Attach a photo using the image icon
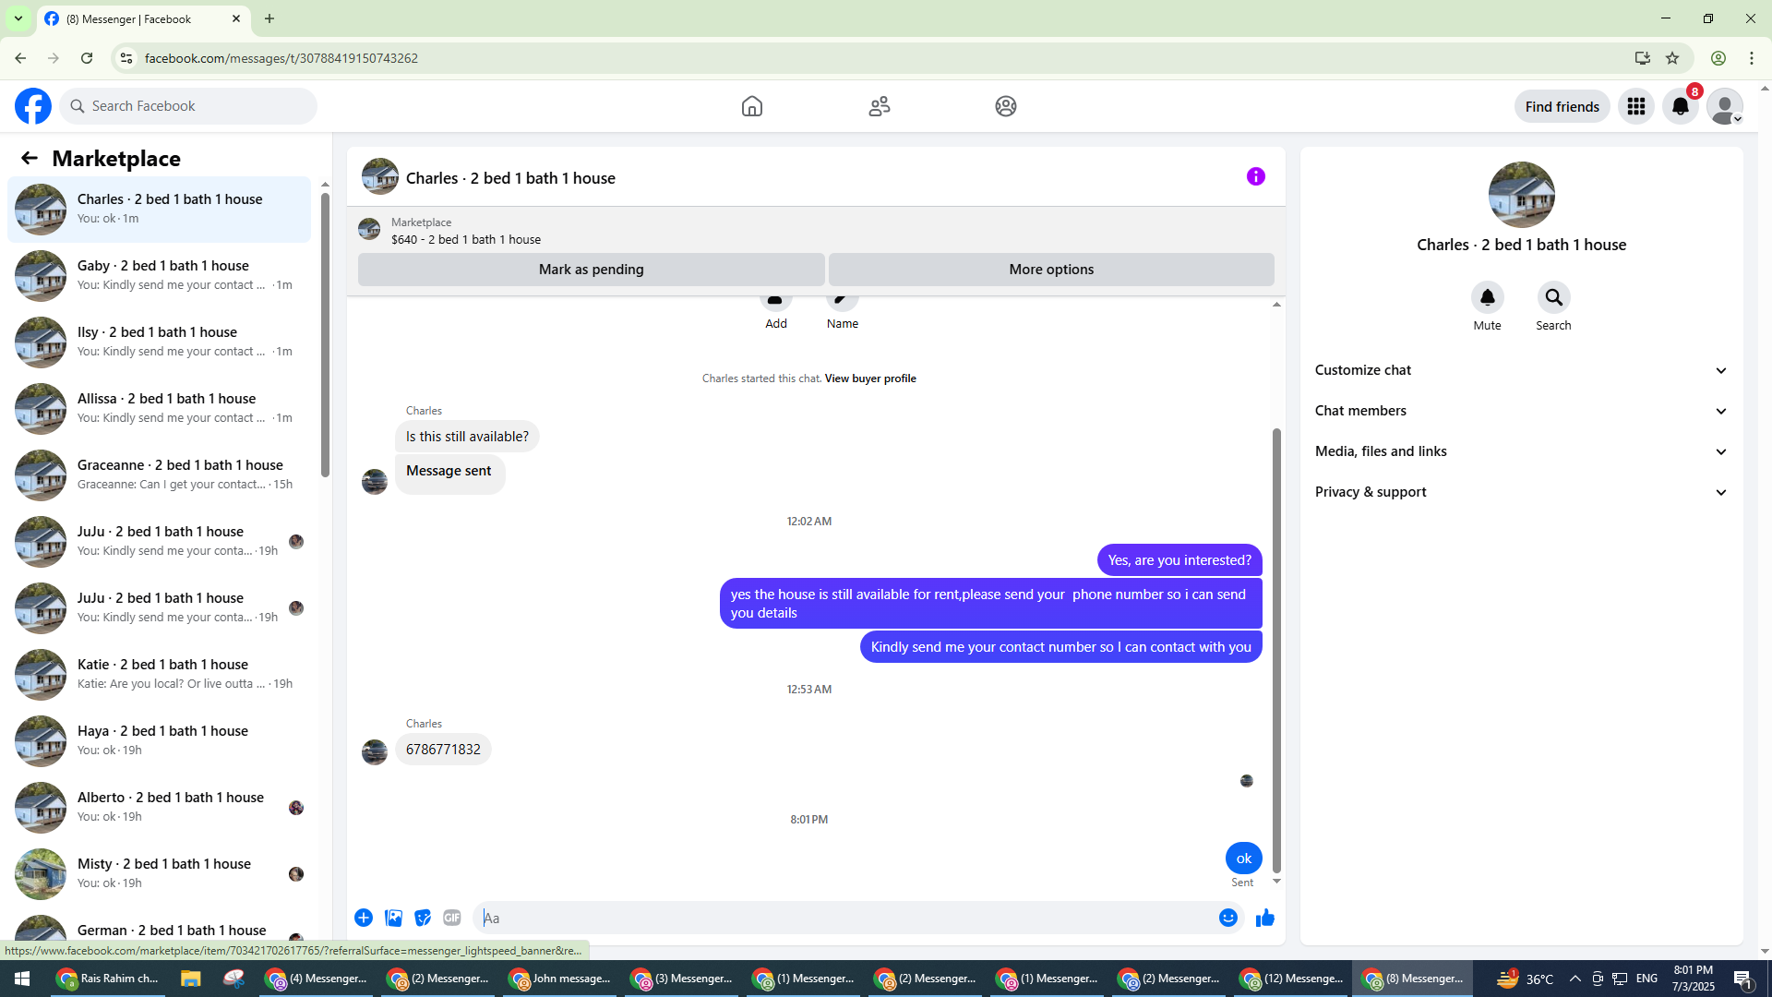 click(393, 918)
